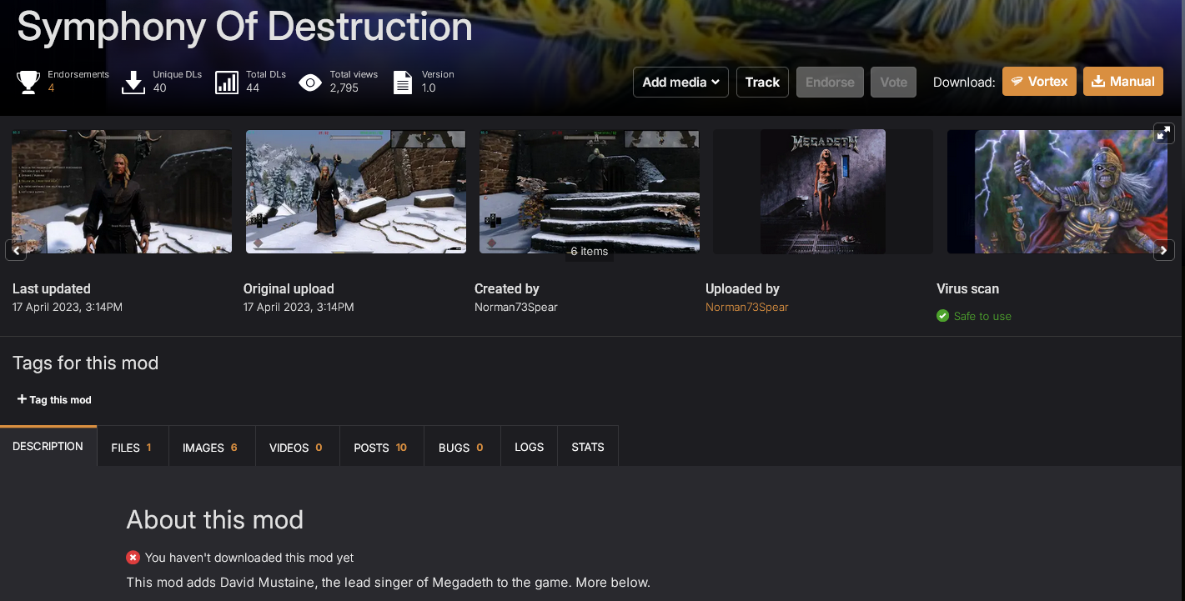The height and width of the screenshot is (601, 1185).
Task: Show previous gallery images with left arrow
Action: (x=17, y=250)
